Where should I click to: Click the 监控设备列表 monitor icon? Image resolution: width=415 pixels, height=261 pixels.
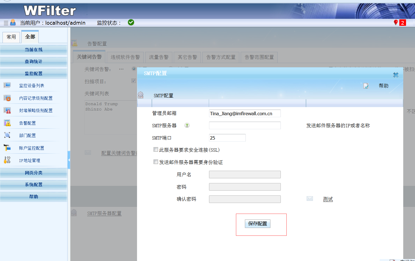tap(7, 86)
